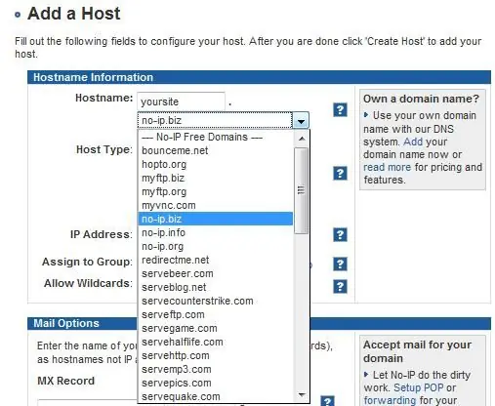The width and height of the screenshot is (495, 406).
Task: Pick servequake.com domain option
Action: 216,396
